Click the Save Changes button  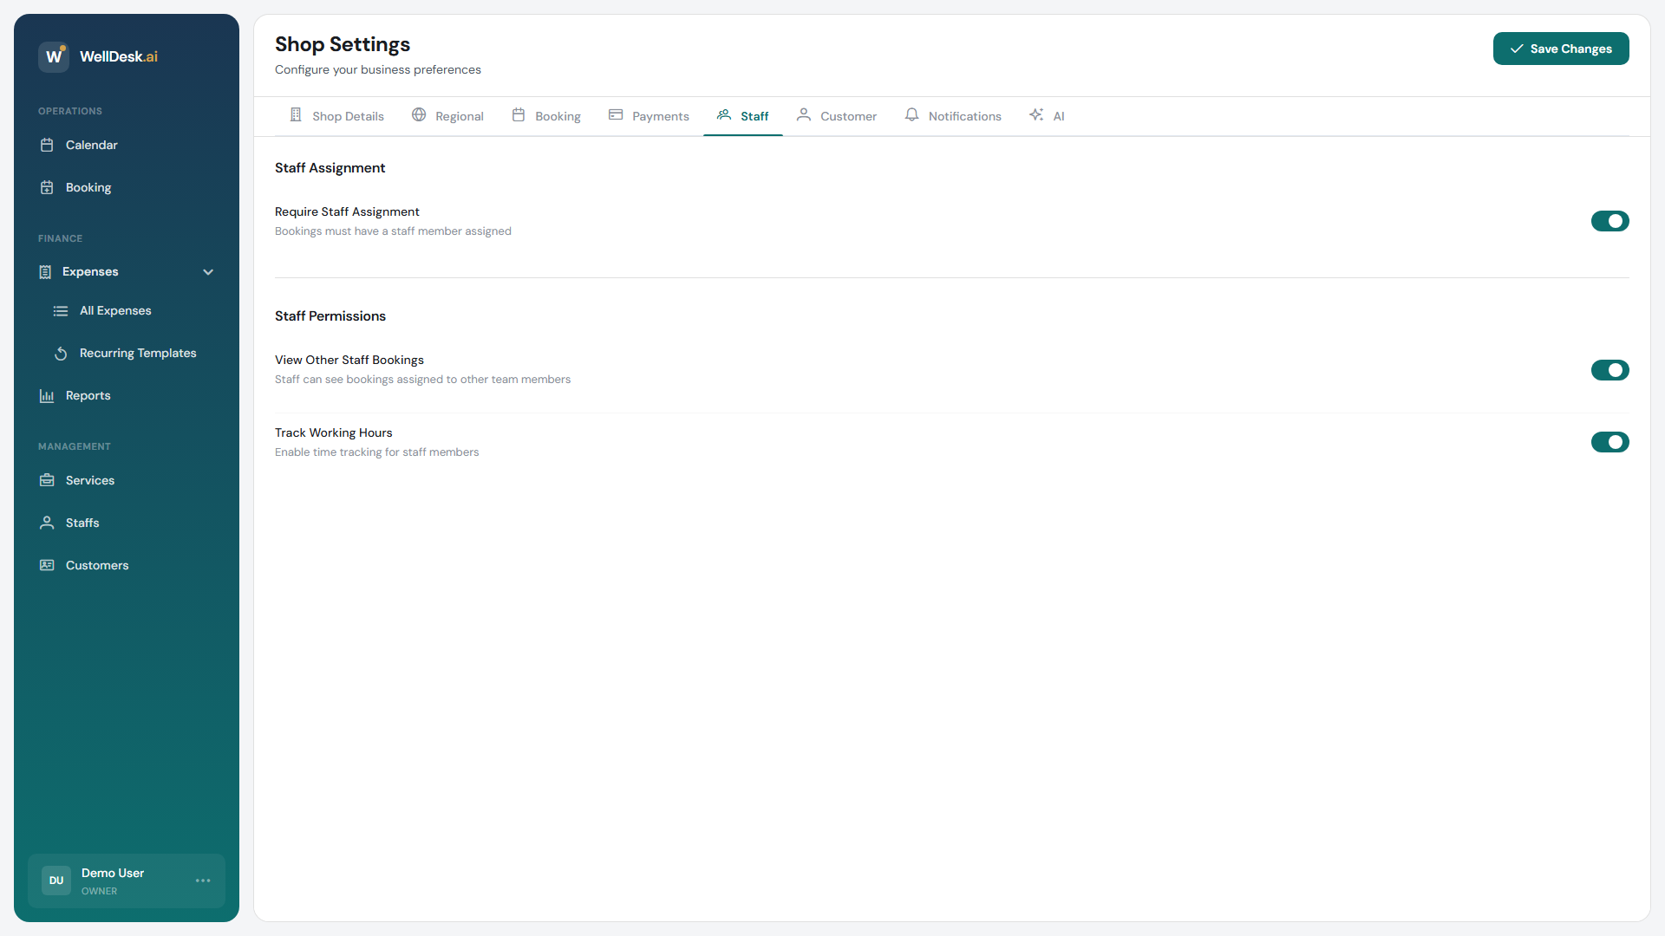click(x=1561, y=49)
